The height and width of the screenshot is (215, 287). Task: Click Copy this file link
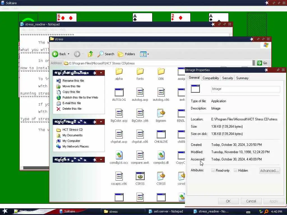coord(71,92)
